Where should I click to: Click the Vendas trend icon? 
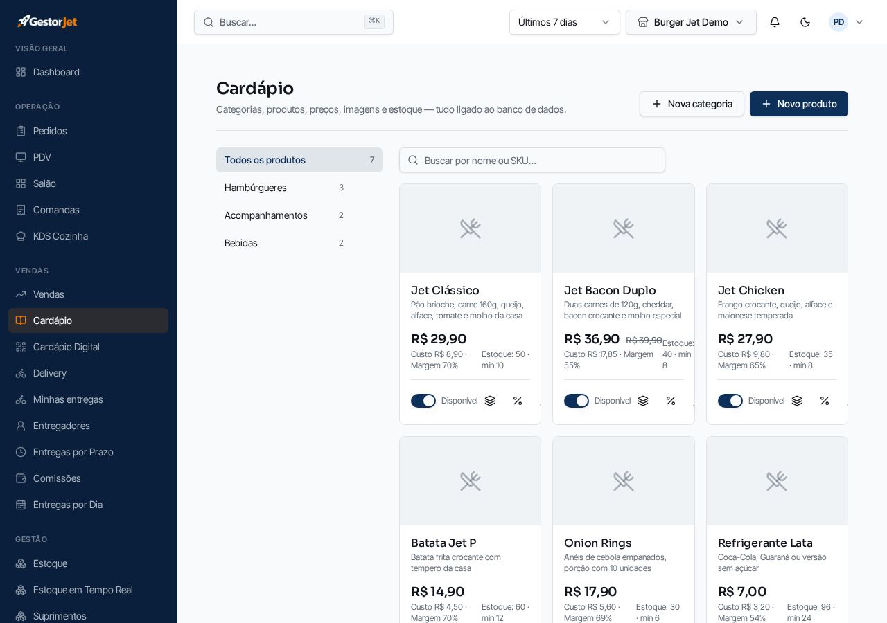point(21,294)
